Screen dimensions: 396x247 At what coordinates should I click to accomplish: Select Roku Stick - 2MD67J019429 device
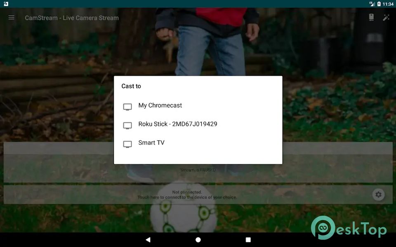(x=198, y=124)
